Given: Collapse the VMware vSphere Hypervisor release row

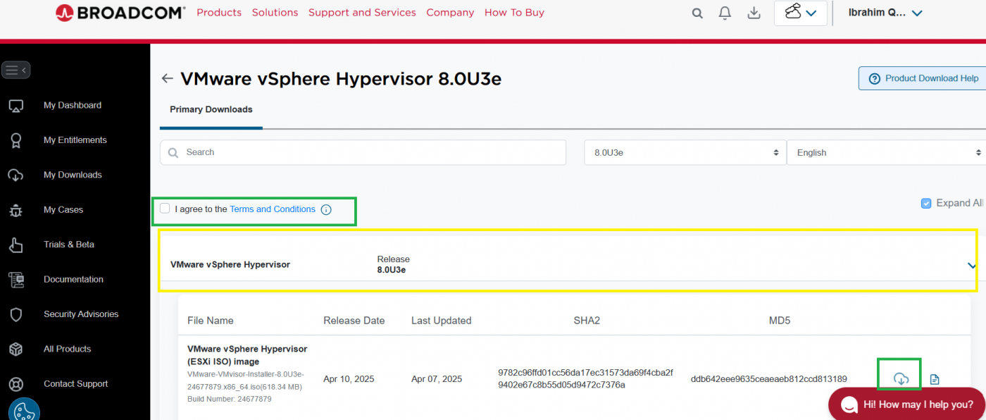Looking at the screenshot, I should pos(972,266).
